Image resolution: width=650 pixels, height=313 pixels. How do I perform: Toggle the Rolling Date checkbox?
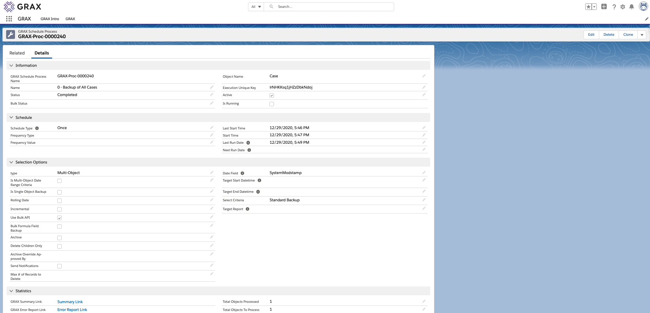pyautogui.click(x=59, y=201)
